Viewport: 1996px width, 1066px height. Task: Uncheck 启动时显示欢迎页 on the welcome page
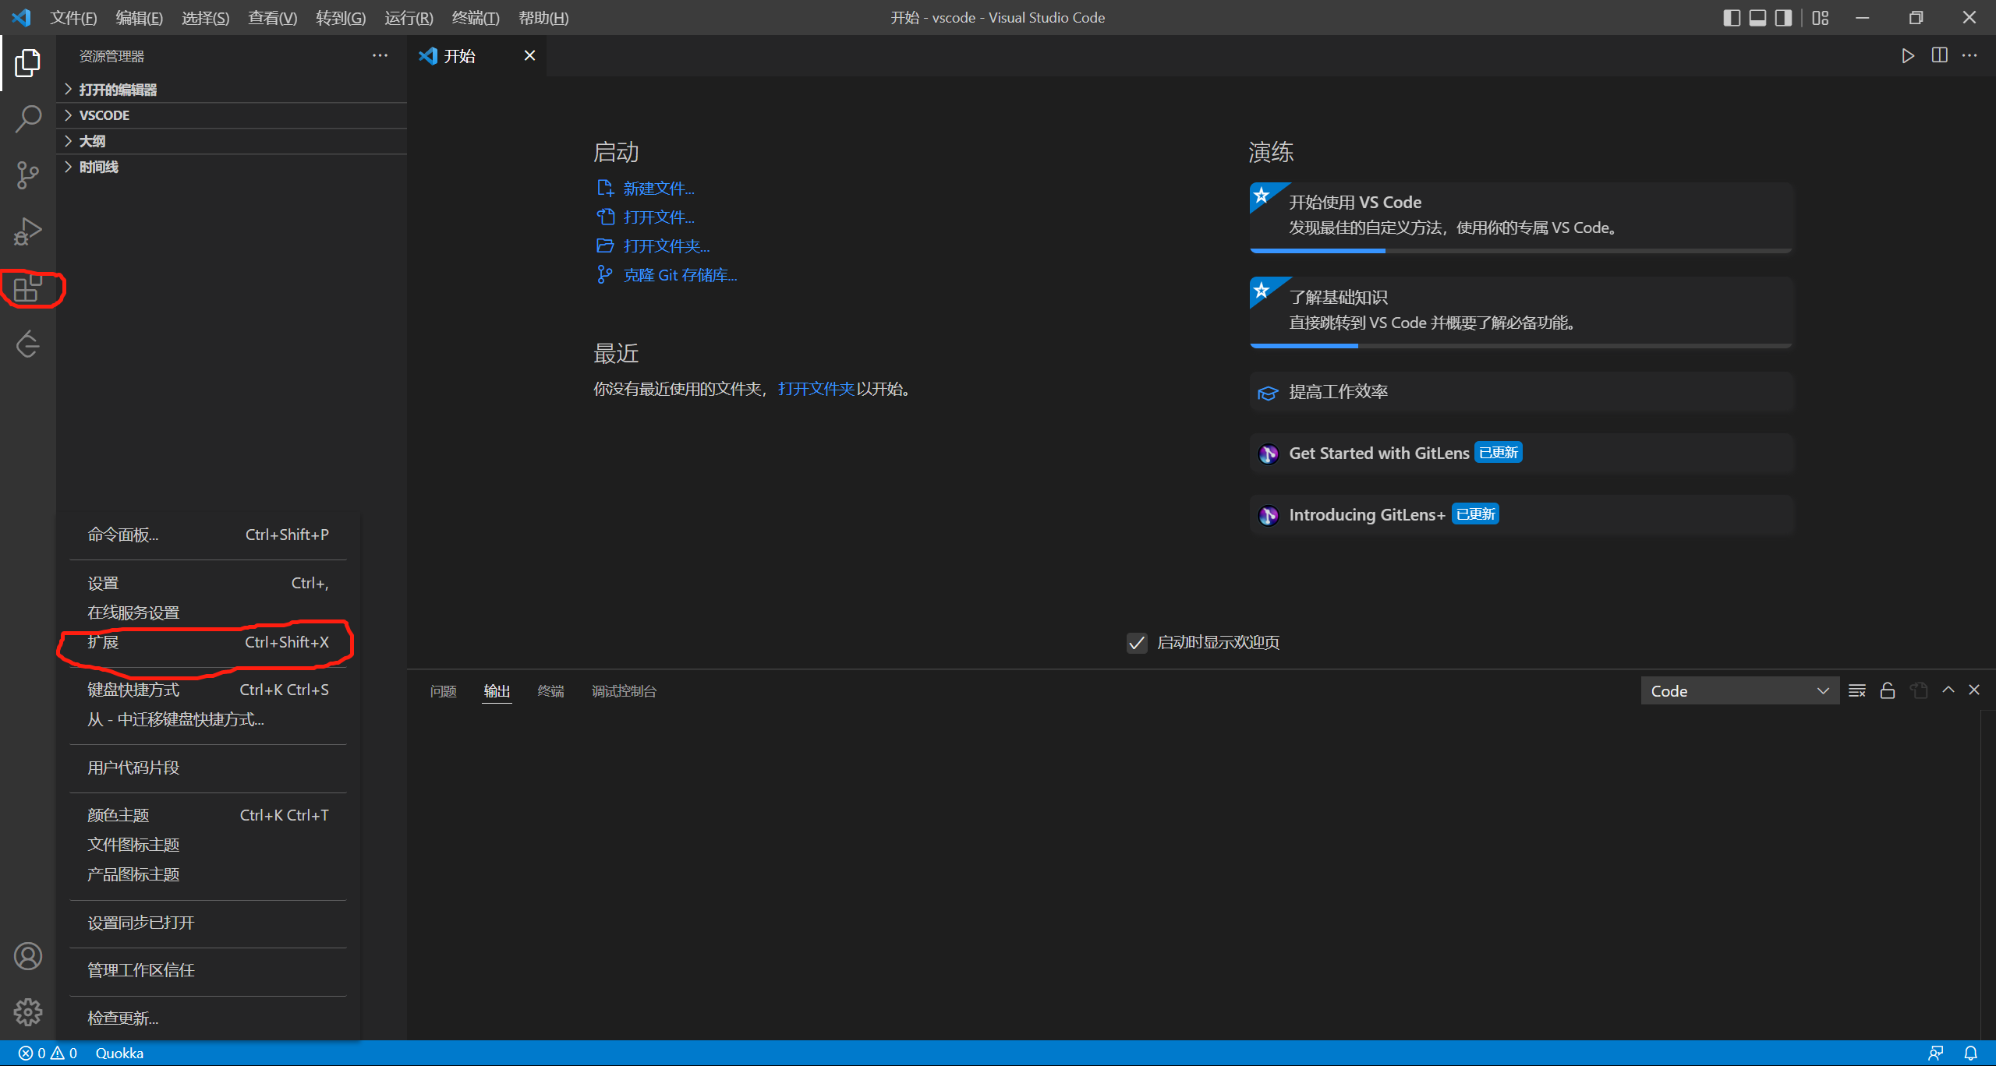pos(1136,643)
